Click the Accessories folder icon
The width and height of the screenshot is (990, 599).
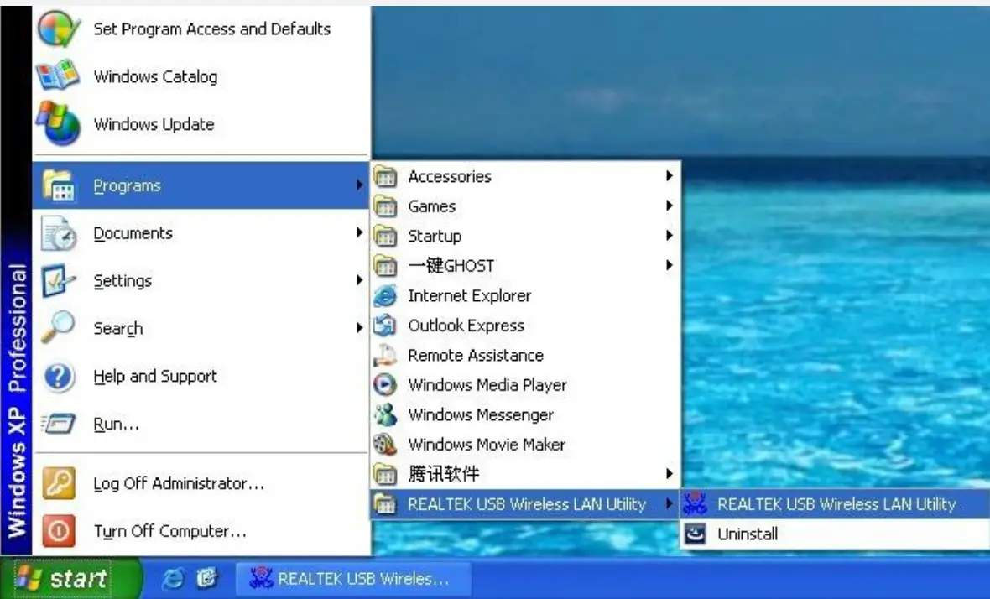385,177
